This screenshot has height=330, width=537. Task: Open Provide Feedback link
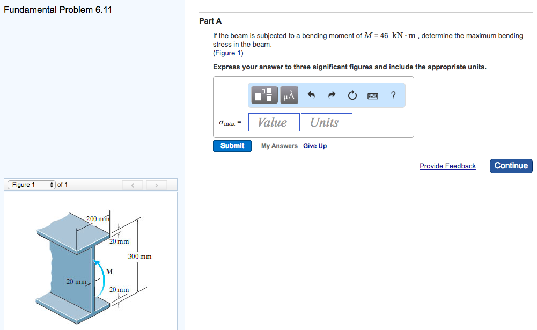(x=447, y=166)
